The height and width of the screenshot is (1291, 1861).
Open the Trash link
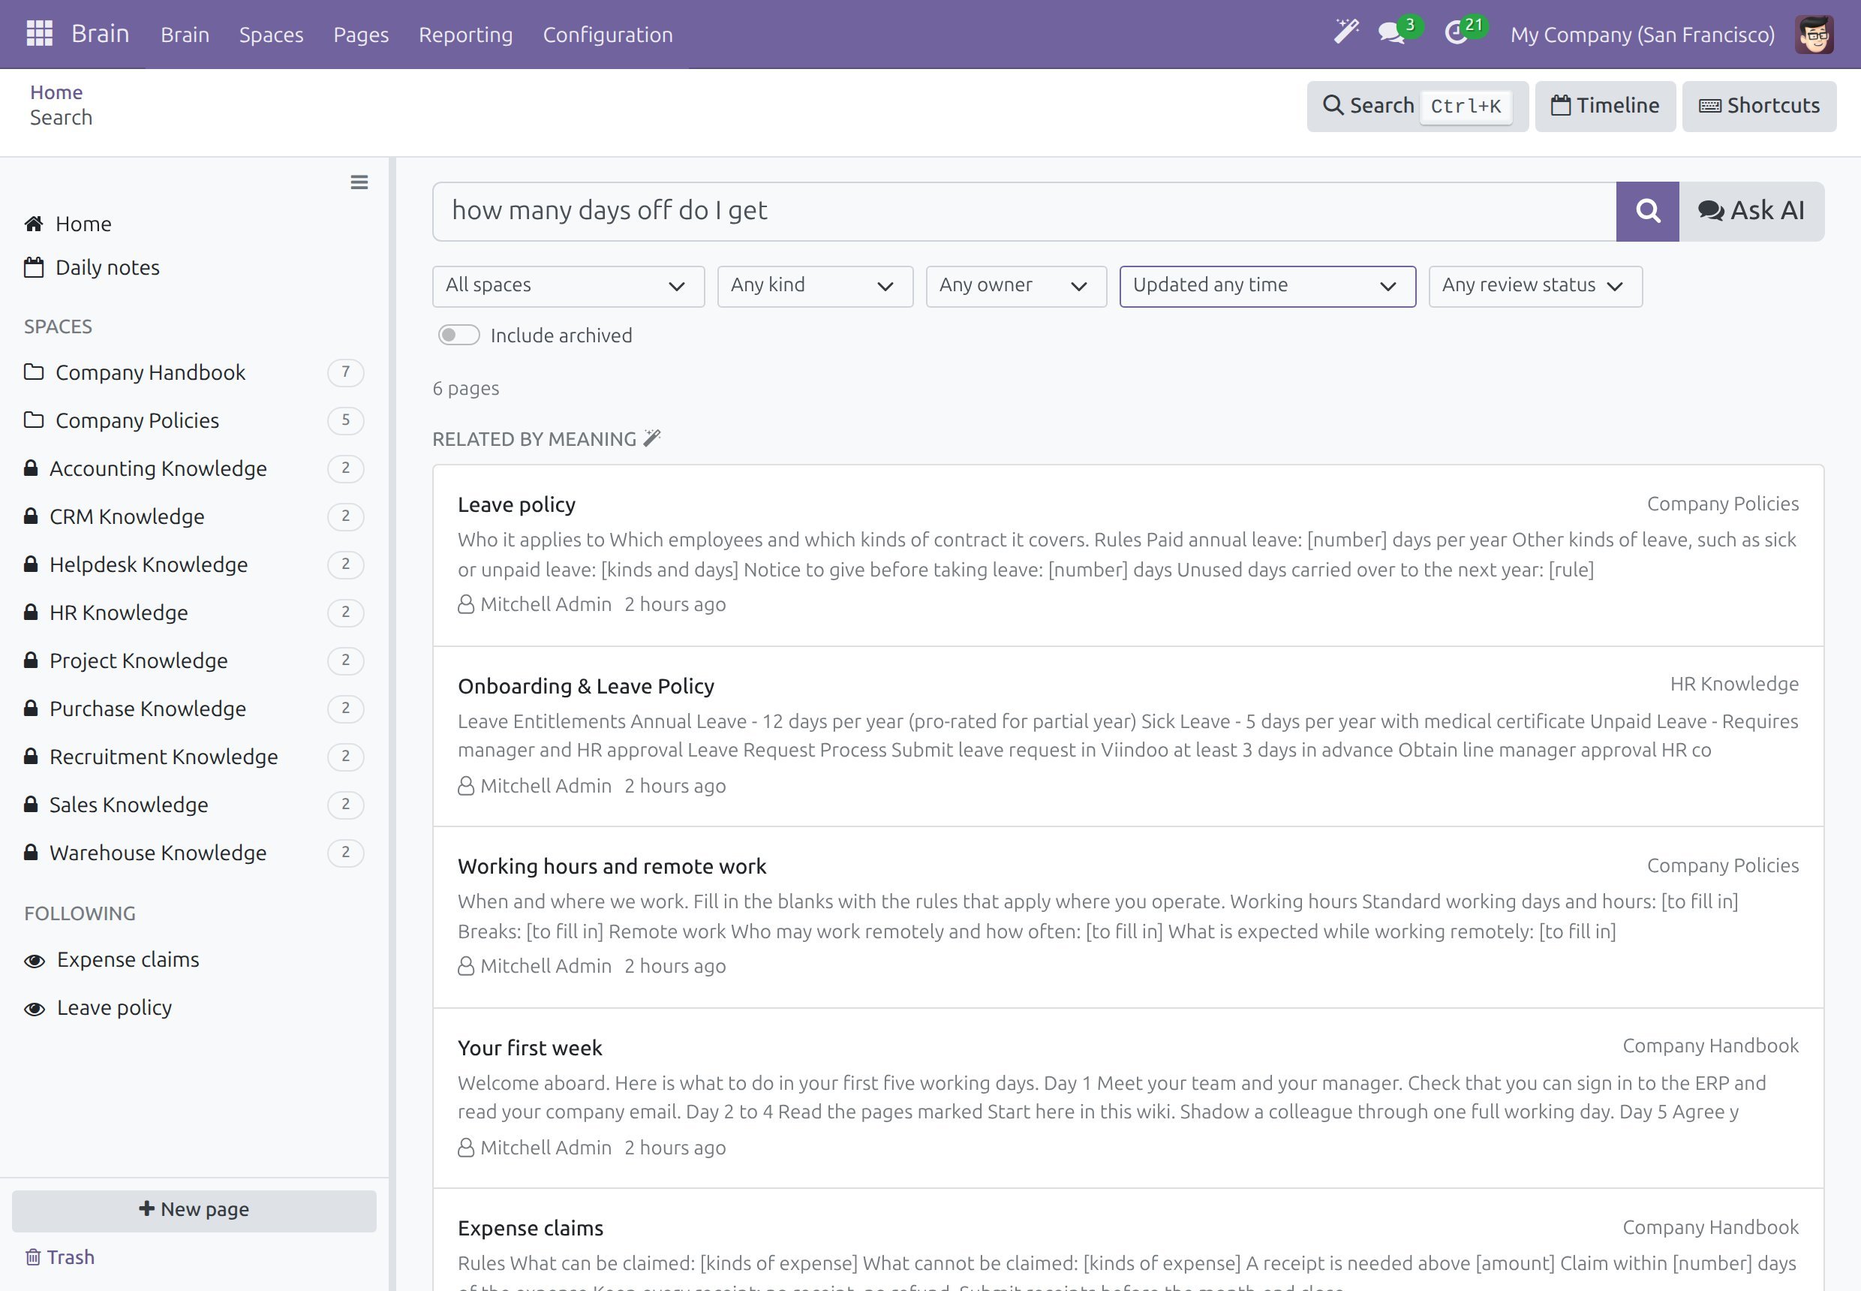(60, 1257)
